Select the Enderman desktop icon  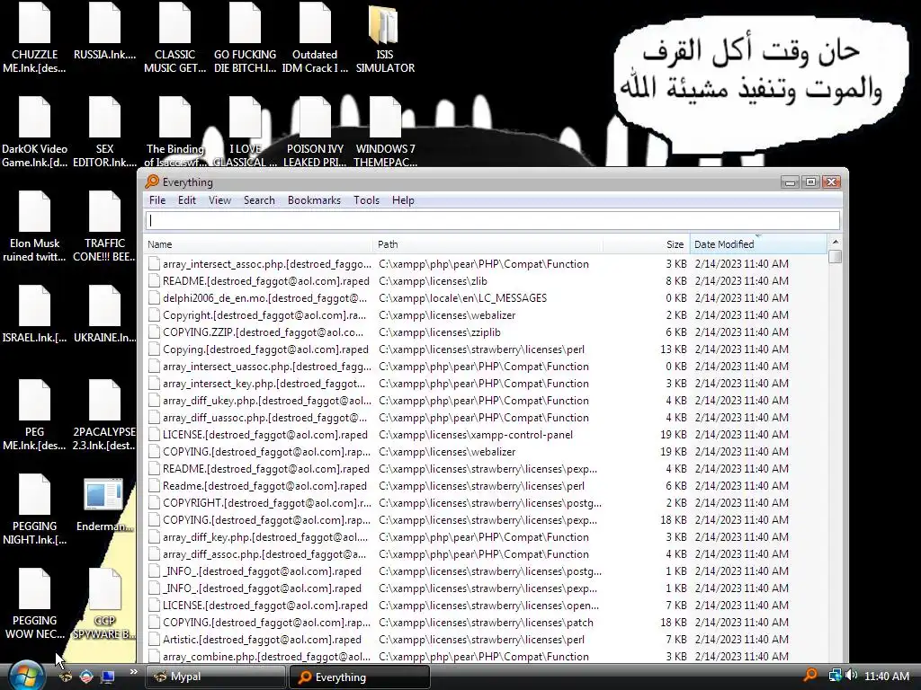coord(104,505)
